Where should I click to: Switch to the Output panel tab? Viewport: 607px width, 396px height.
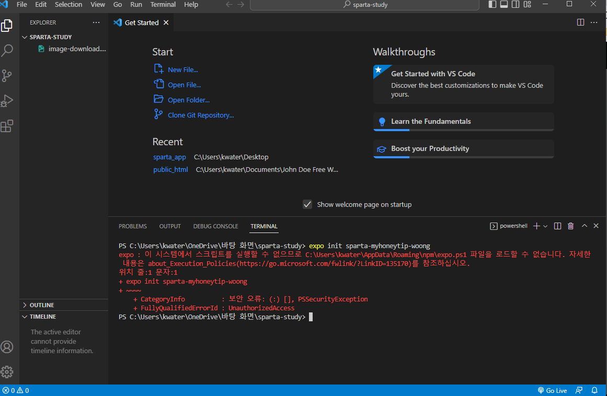pos(170,226)
